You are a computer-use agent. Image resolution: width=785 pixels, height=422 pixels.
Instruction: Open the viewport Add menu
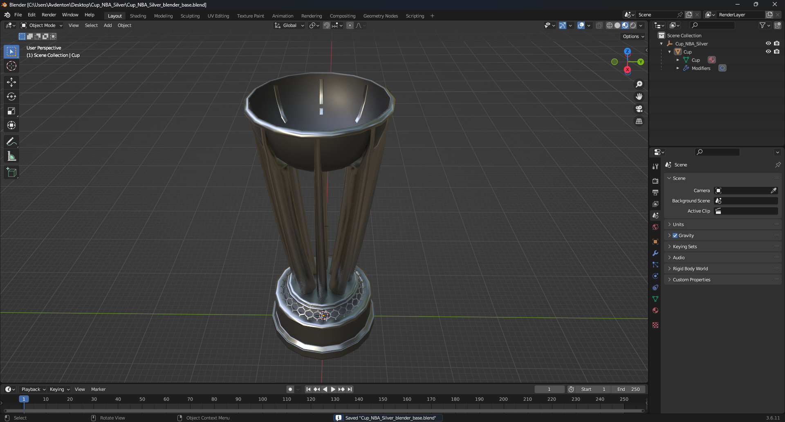(x=108, y=25)
